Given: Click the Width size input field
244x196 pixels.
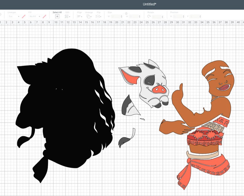Looking at the screenshot, I should (115, 16).
